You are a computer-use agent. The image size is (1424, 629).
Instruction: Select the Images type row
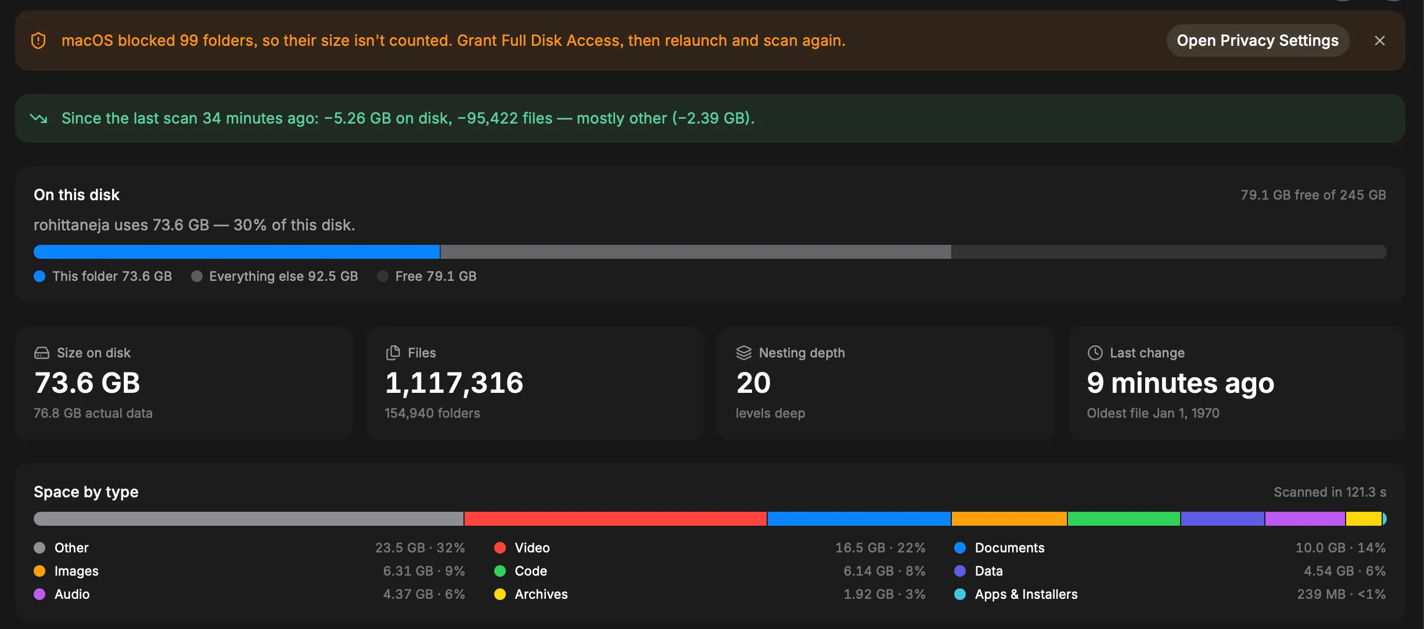tap(249, 571)
